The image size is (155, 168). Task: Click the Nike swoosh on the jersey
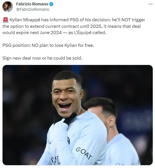[51, 142]
